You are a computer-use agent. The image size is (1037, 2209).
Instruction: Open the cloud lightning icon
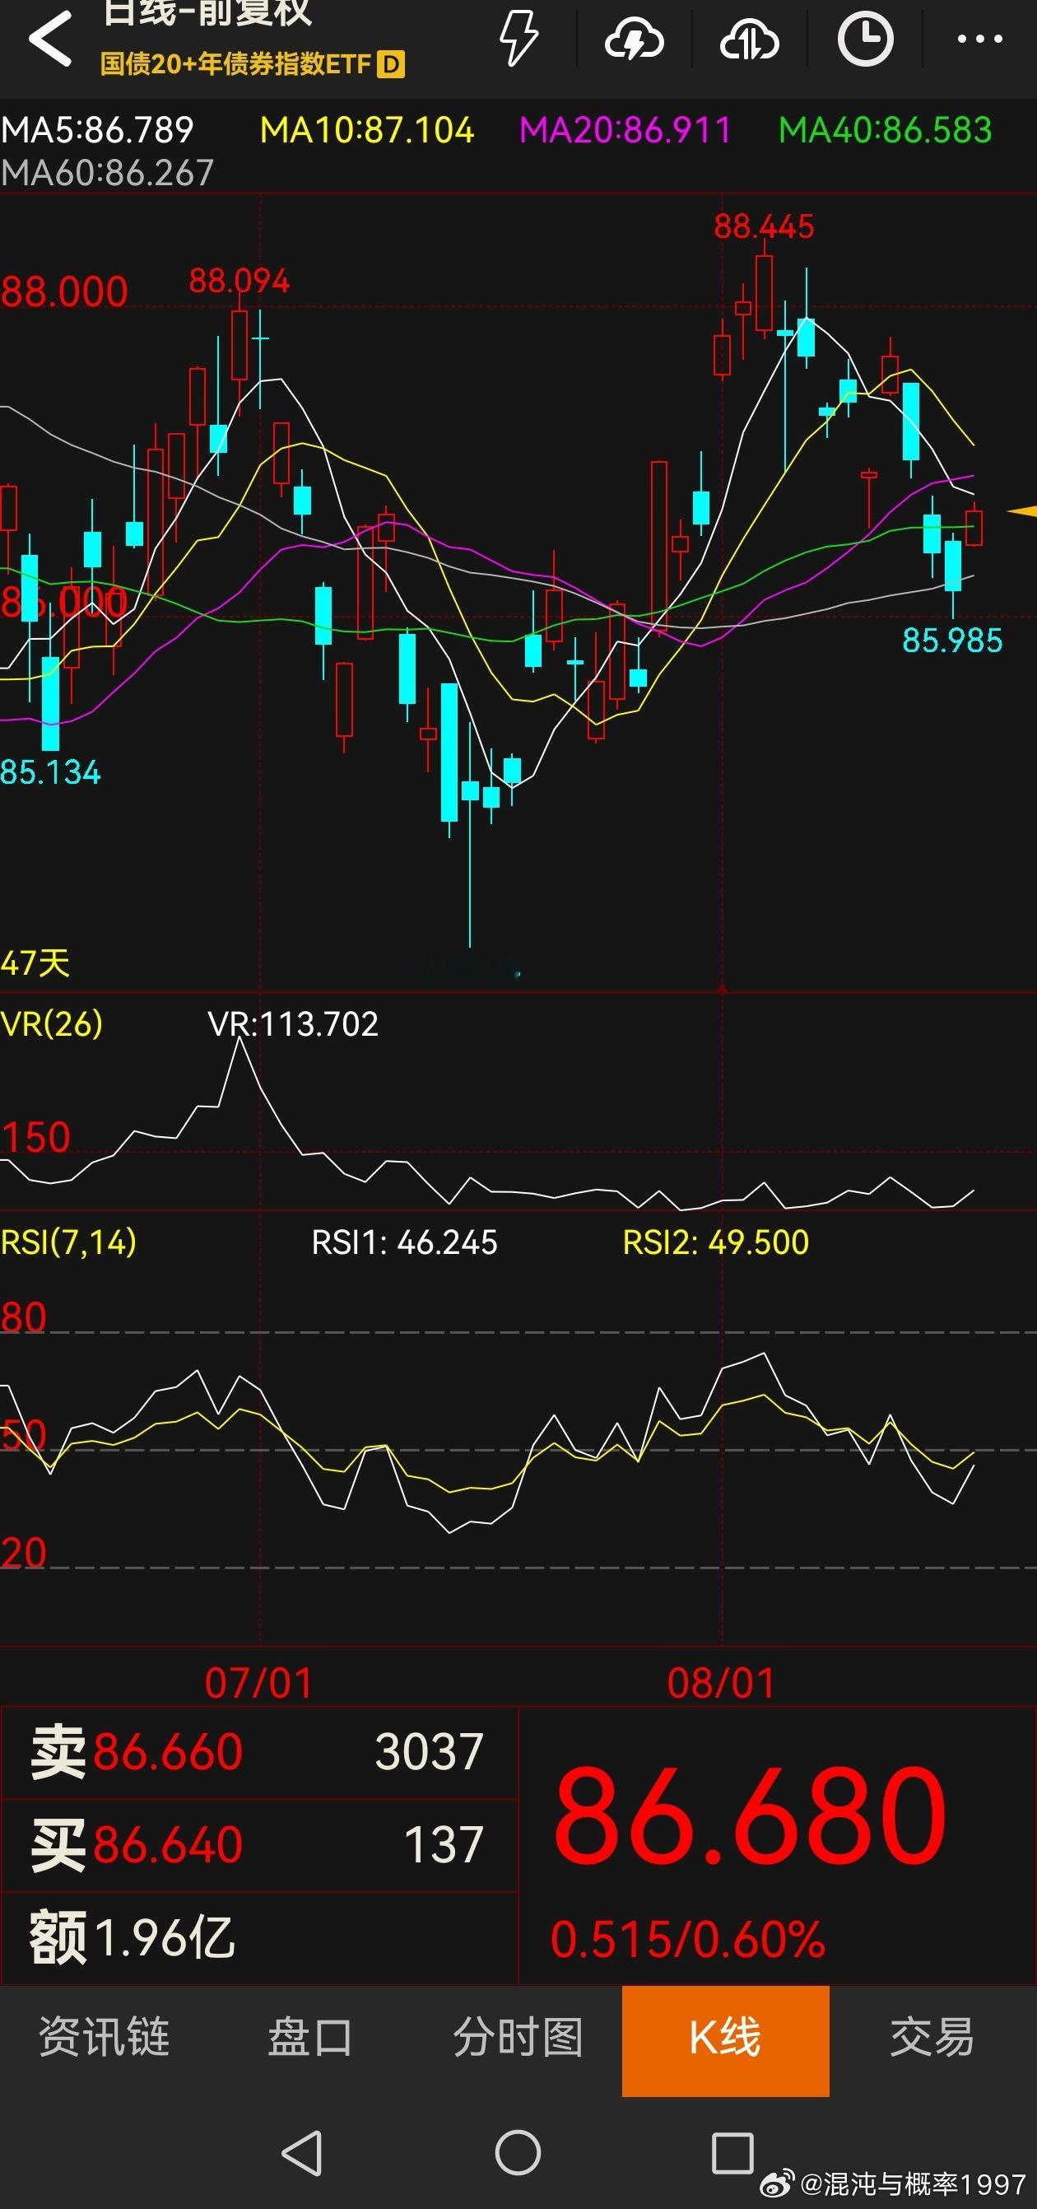[635, 39]
